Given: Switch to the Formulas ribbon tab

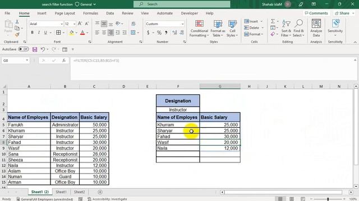Looking at the screenshot, I should coord(90,13).
